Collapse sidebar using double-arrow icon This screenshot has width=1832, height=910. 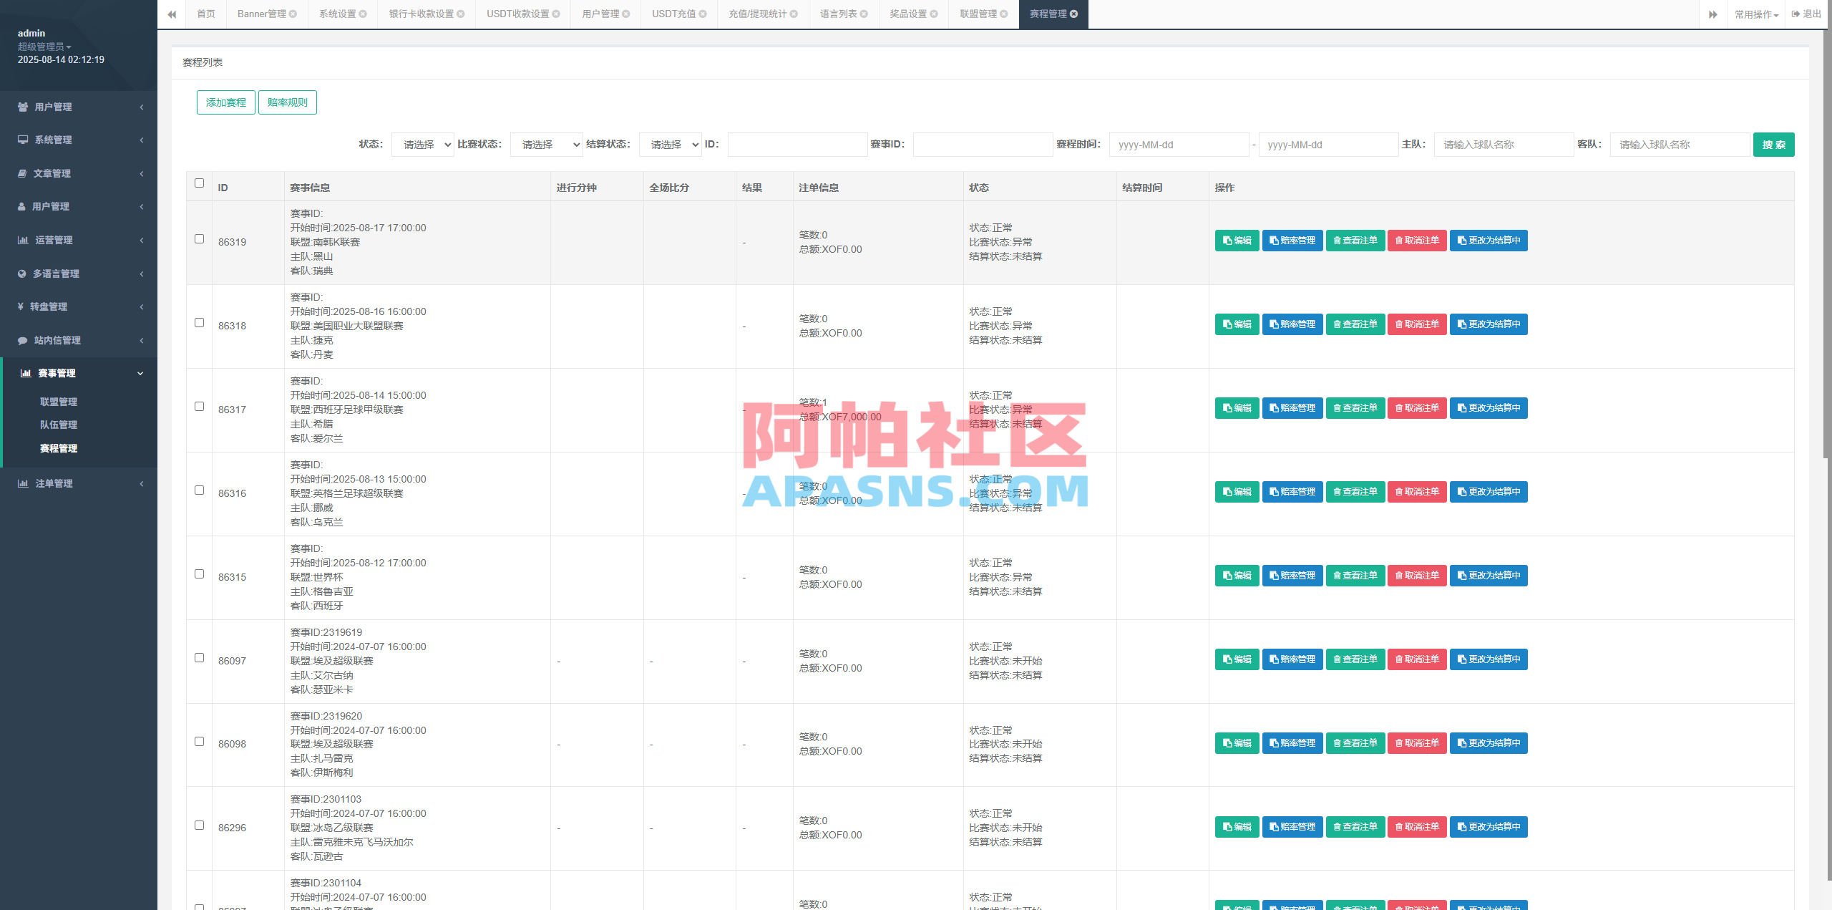pos(172,14)
